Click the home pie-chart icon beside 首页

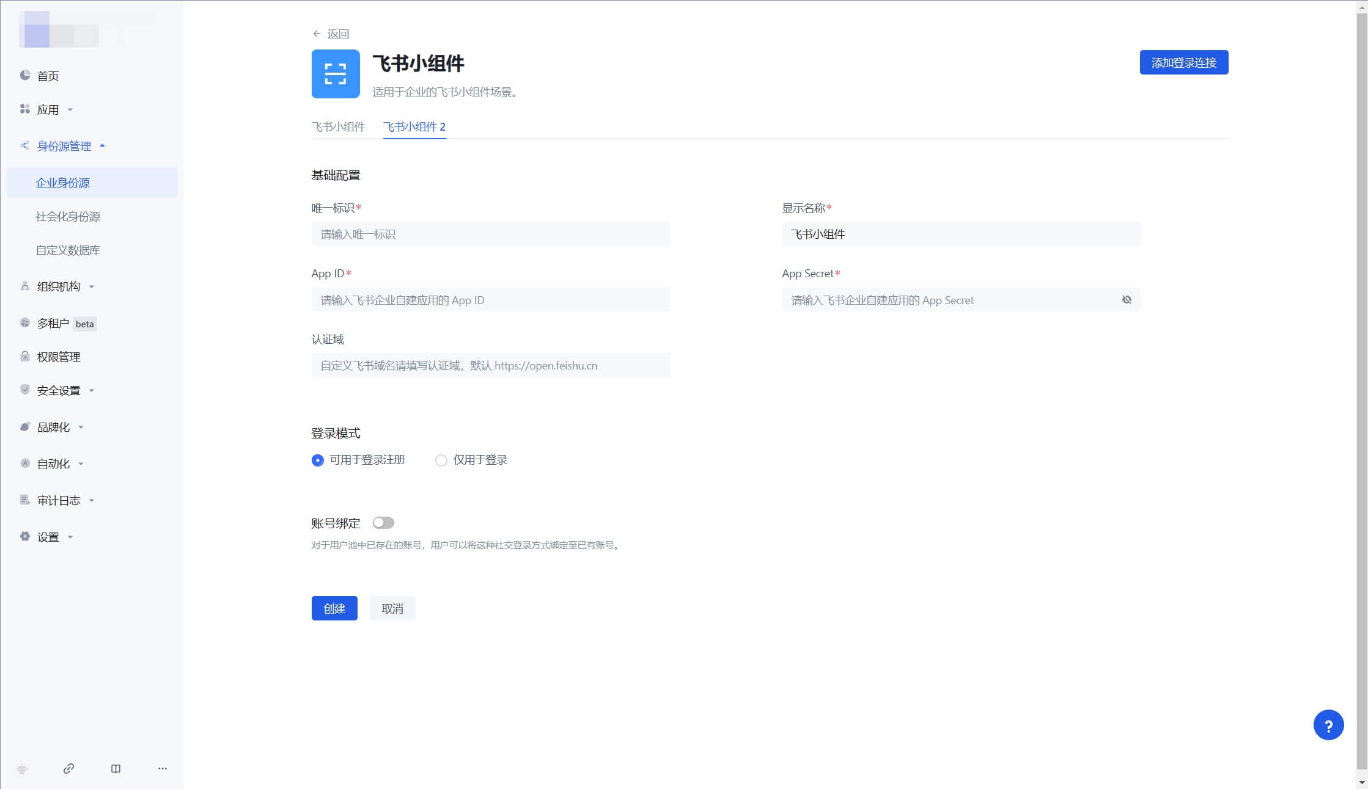pyautogui.click(x=25, y=75)
